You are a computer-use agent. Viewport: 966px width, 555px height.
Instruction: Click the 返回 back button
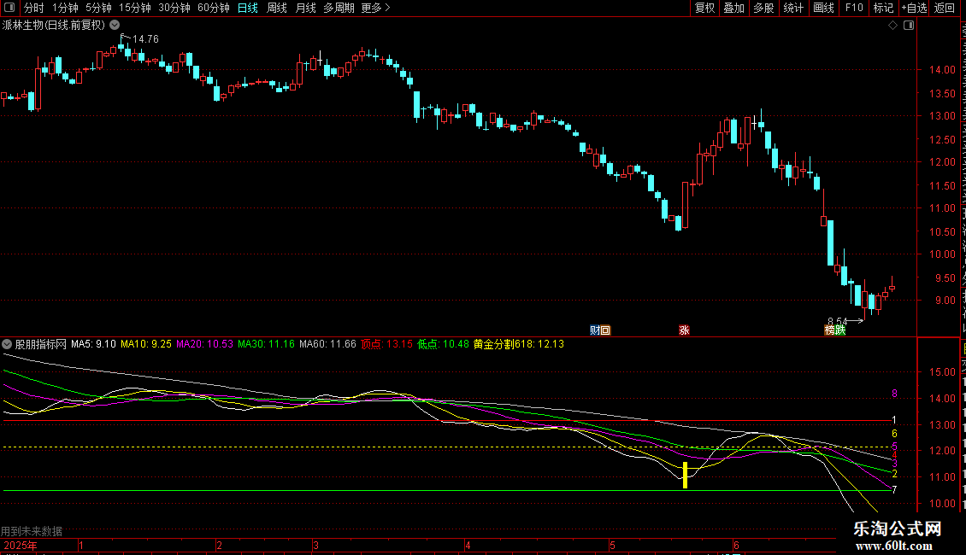(x=944, y=8)
